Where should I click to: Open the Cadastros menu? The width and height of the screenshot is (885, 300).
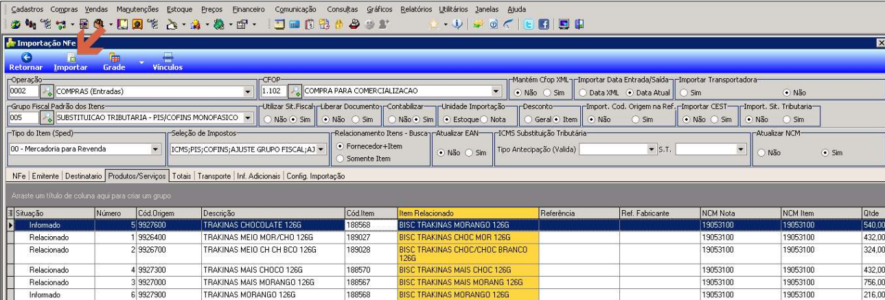tap(27, 8)
